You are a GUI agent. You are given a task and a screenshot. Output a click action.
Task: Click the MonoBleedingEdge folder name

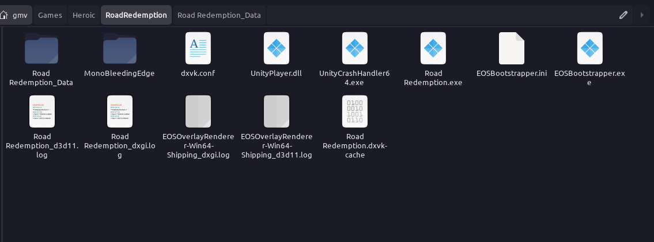(119, 73)
